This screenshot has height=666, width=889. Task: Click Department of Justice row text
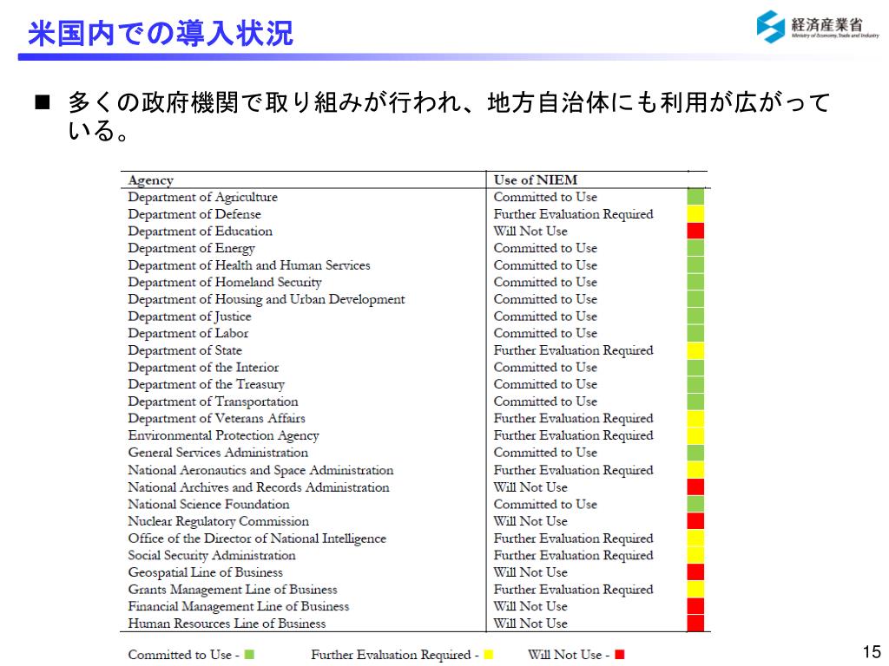point(189,317)
